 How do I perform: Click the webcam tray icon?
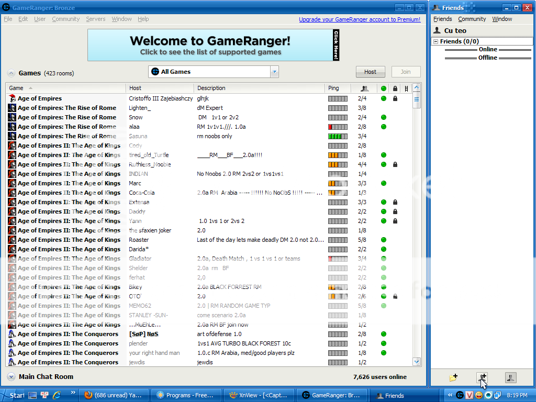coord(488,395)
